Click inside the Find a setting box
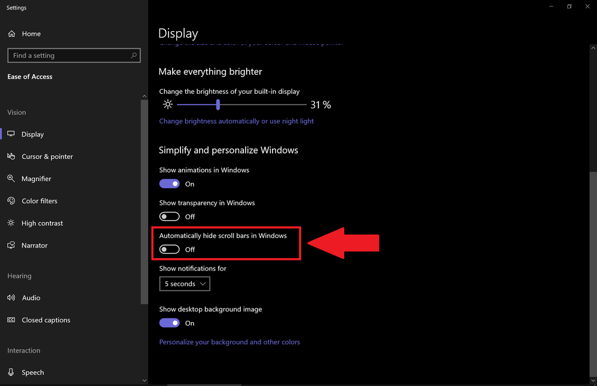 tap(74, 56)
